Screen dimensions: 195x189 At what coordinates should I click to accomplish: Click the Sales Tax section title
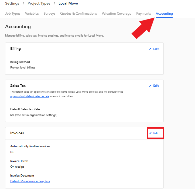click(18, 86)
